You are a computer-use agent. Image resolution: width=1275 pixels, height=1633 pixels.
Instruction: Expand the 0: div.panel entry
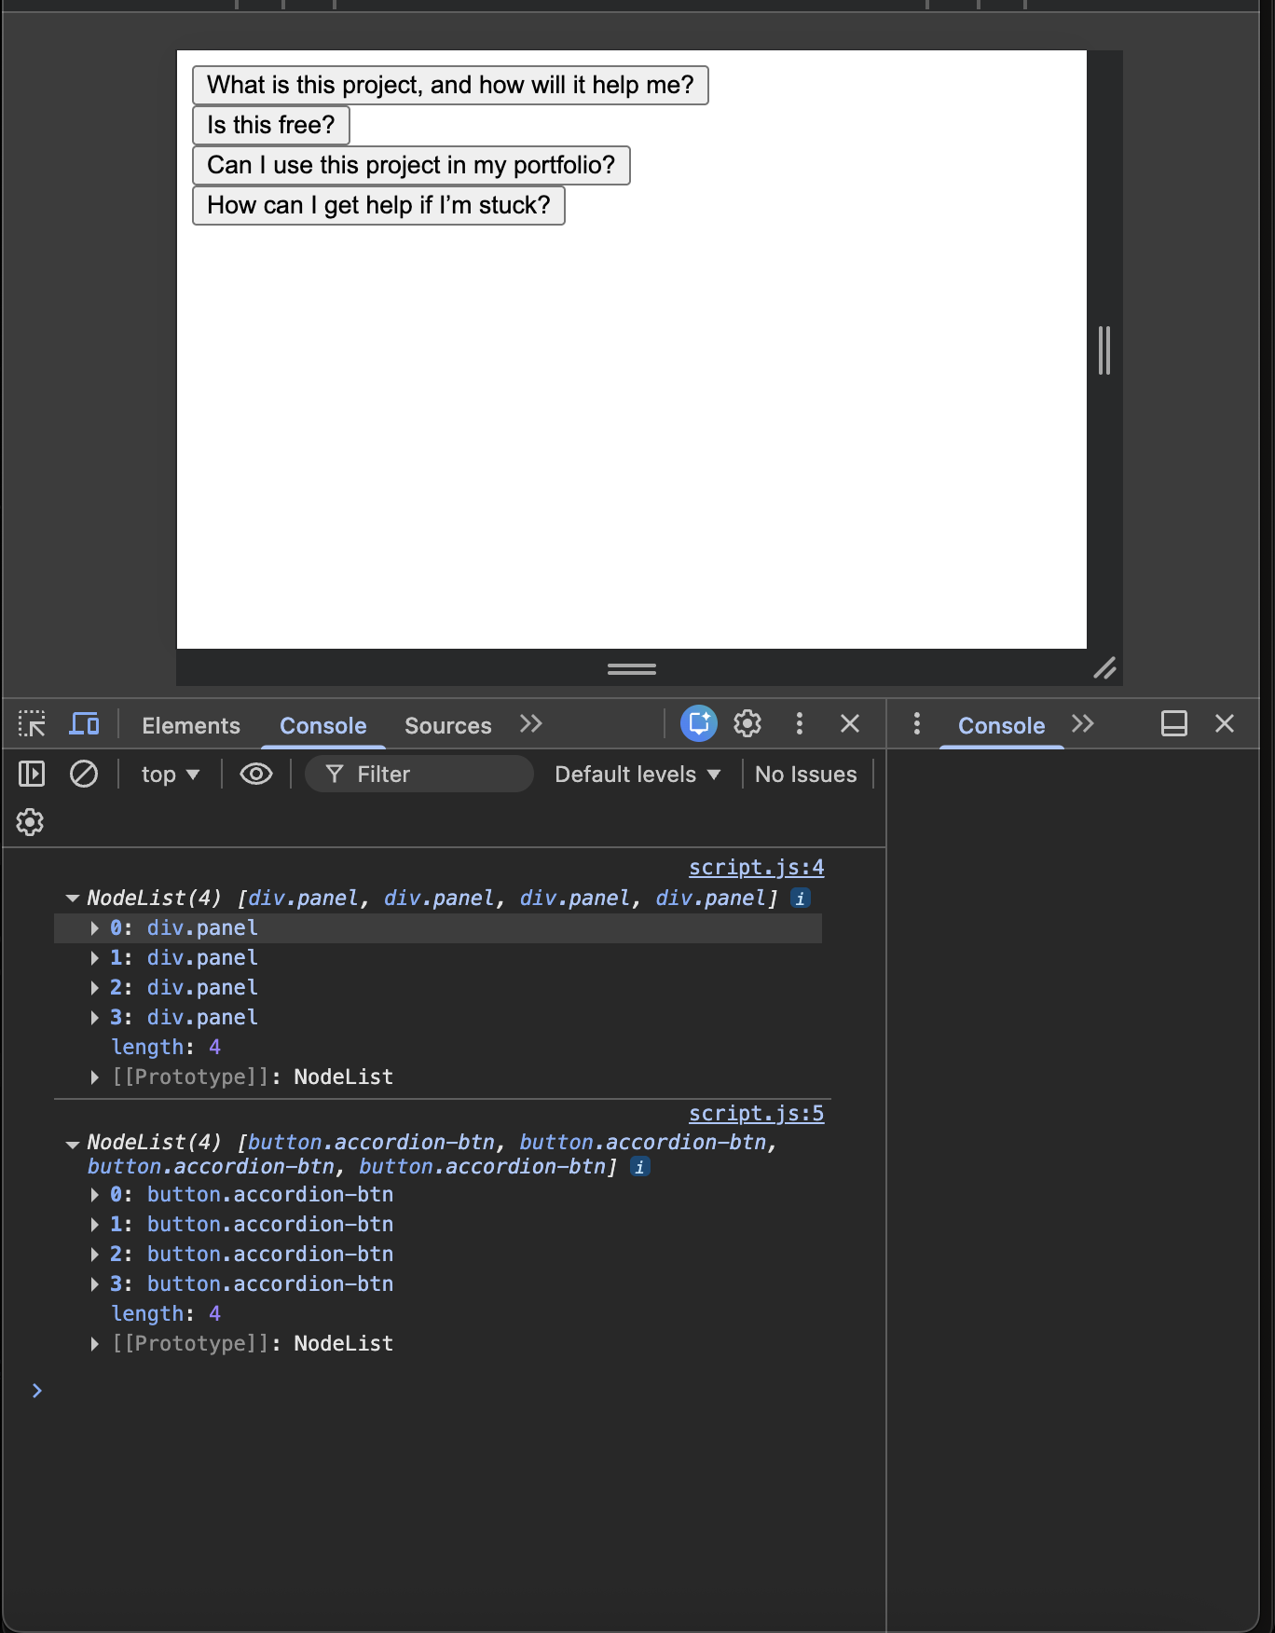pos(95,928)
